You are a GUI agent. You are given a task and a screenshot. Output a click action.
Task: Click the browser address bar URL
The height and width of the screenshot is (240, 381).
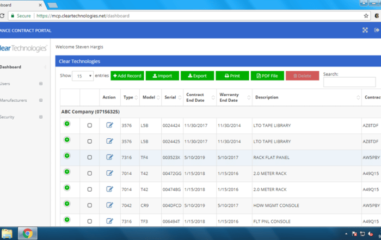[83, 16]
